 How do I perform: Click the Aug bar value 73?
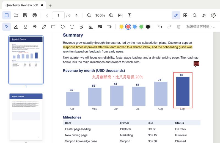click(x=159, y=80)
